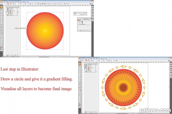
Task: Toggle the eye icon of layer 7 in the upper Layers panel
Action: tap(6, 12)
